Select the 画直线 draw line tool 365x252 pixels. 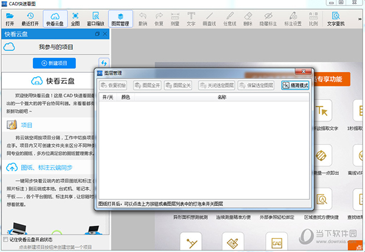(209, 19)
